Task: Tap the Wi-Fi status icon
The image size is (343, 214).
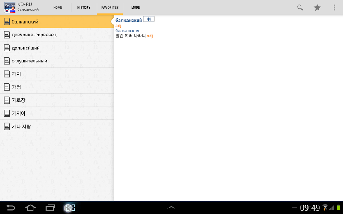Action: (325, 208)
